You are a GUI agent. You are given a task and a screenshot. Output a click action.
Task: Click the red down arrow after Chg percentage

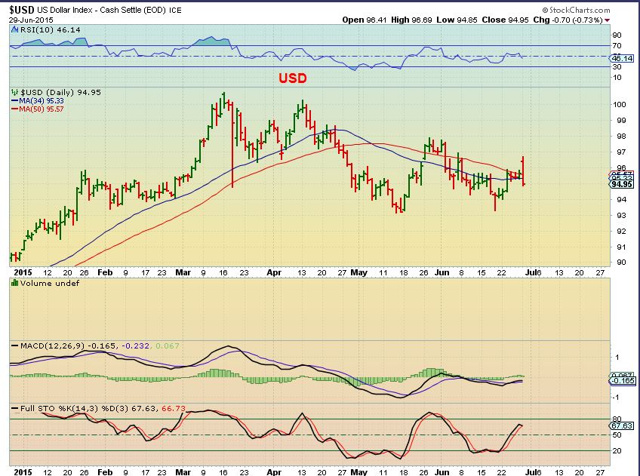(608, 20)
